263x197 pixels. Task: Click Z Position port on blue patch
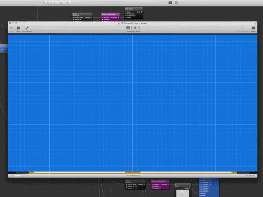[200, 186]
